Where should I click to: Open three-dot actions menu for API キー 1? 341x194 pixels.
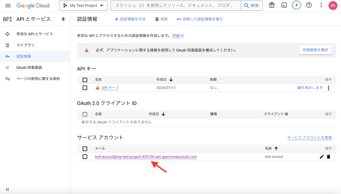pos(328,88)
